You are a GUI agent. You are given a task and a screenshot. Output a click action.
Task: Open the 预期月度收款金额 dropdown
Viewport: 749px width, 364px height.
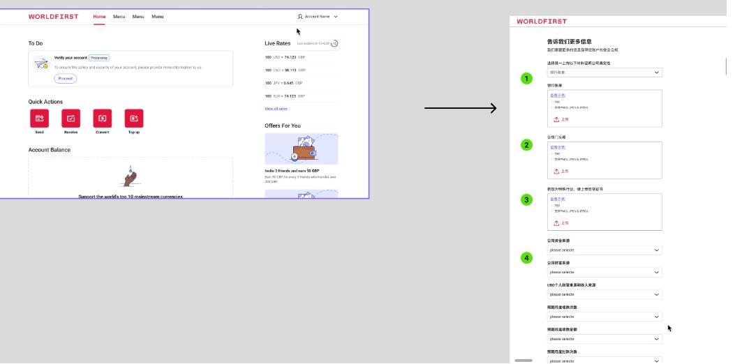605,339
